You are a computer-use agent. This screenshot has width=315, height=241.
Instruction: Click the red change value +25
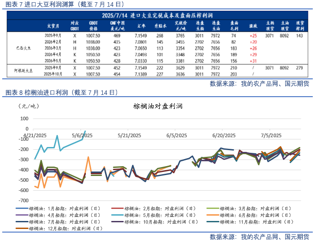point(253,36)
